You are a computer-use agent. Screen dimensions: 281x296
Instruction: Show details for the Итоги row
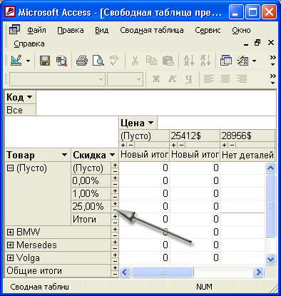point(115,217)
